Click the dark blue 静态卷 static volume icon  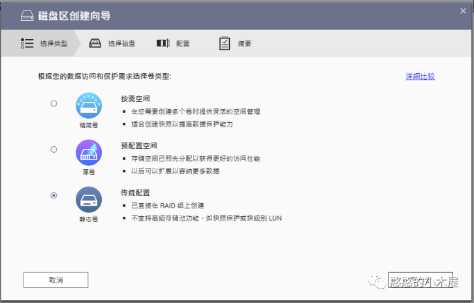tap(89, 200)
